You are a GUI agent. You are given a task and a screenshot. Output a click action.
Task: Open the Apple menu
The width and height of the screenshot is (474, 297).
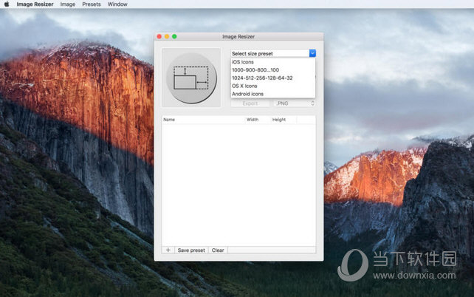pos(7,4)
